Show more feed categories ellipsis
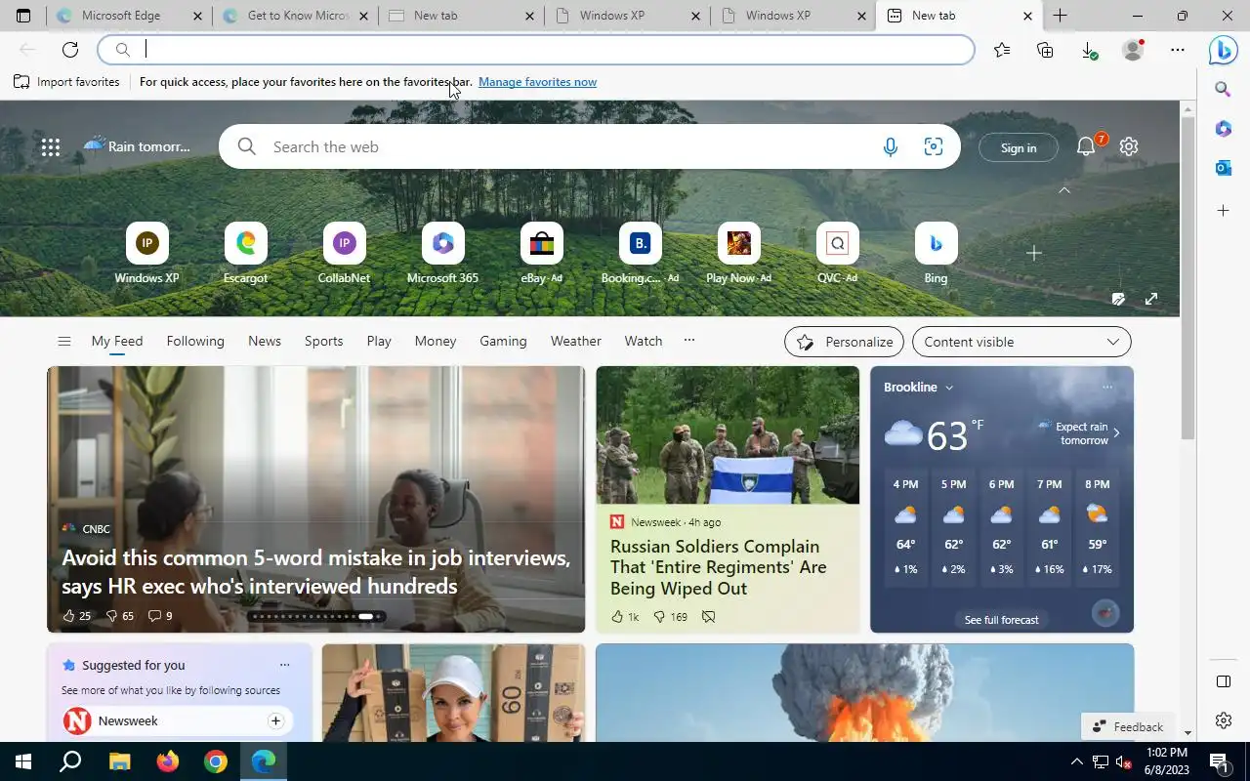The width and height of the screenshot is (1250, 781). pyautogui.click(x=689, y=341)
